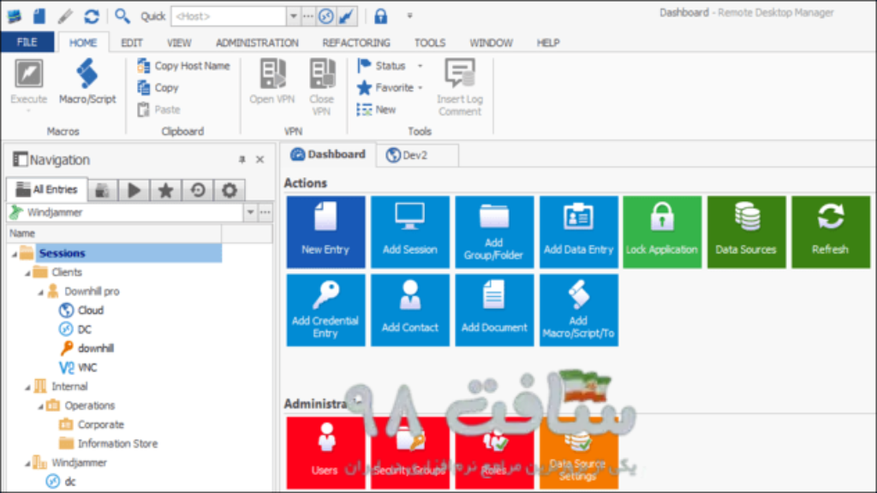Switch to the VIEW ribbon tab

(x=179, y=43)
